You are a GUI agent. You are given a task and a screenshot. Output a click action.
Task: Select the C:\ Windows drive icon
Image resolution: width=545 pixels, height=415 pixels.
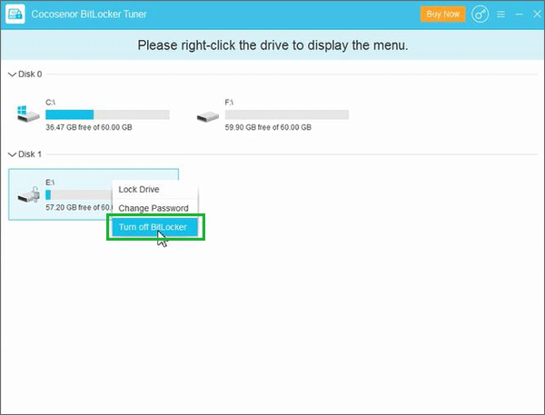pyautogui.click(x=28, y=114)
